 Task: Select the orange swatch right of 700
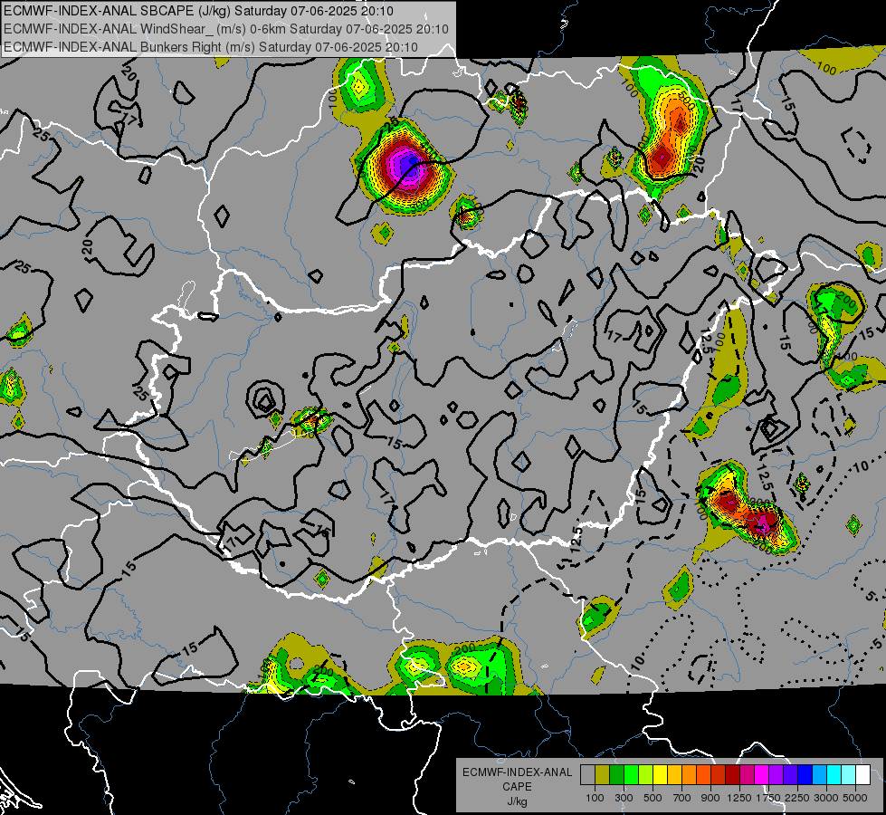point(690,775)
